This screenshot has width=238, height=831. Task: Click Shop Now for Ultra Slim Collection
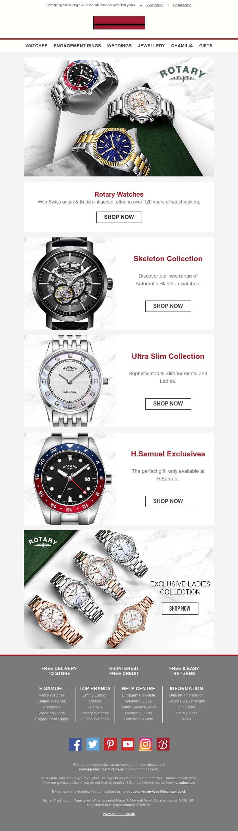168,404
